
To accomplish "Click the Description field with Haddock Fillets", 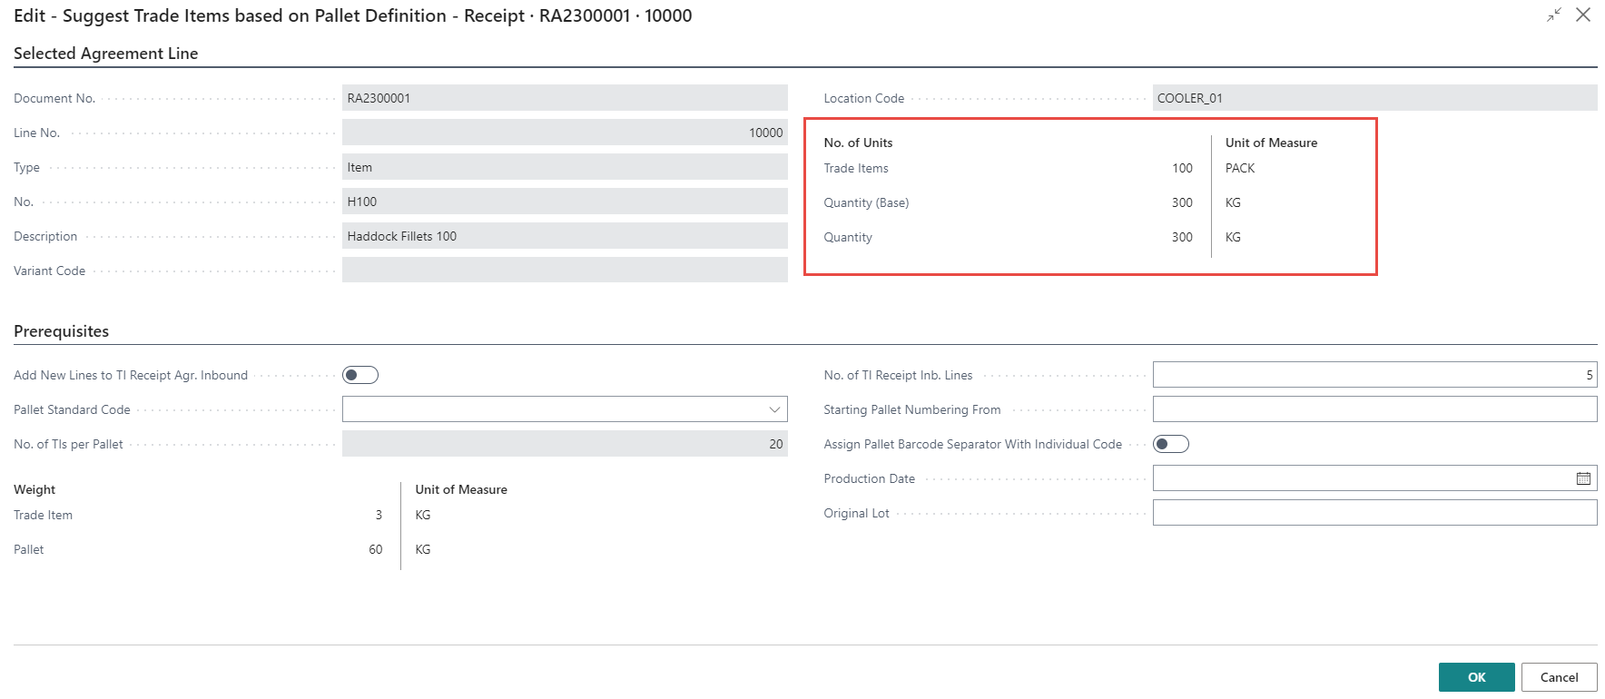I will coord(564,236).
